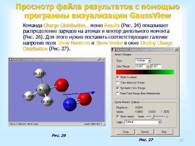The width and height of the screenshot is (195, 146).
Task: Click the Close button in the dialog
Action: pos(126,132)
